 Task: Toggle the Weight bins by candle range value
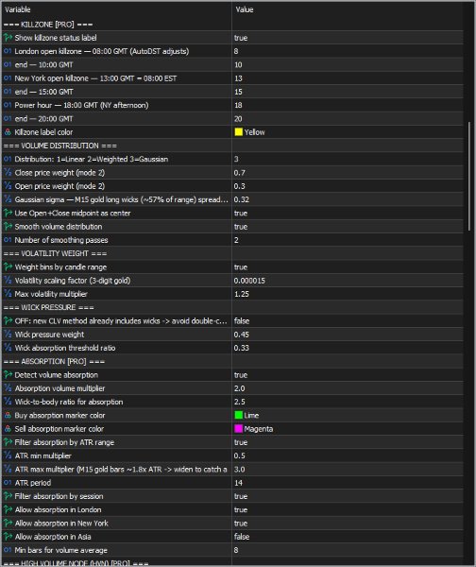tap(241, 266)
